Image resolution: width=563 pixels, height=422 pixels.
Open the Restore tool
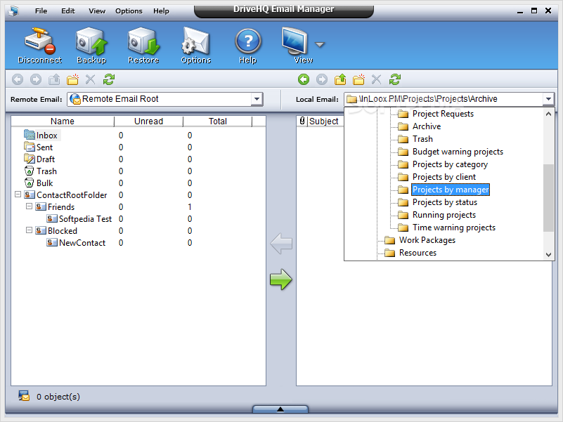143,45
